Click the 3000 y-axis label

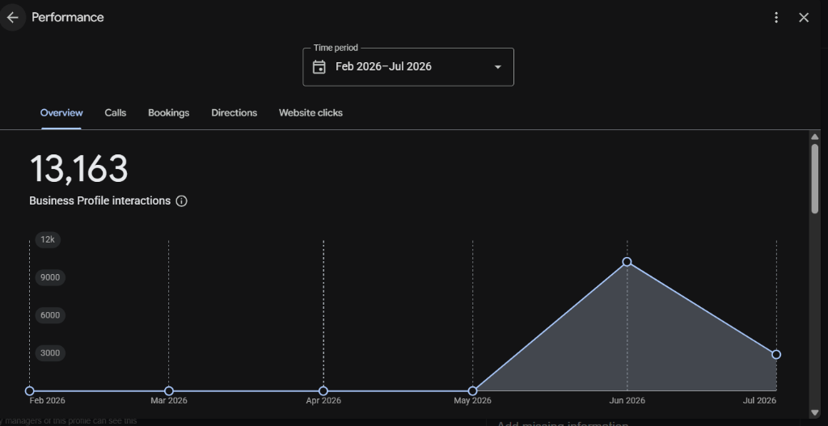[x=50, y=353]
